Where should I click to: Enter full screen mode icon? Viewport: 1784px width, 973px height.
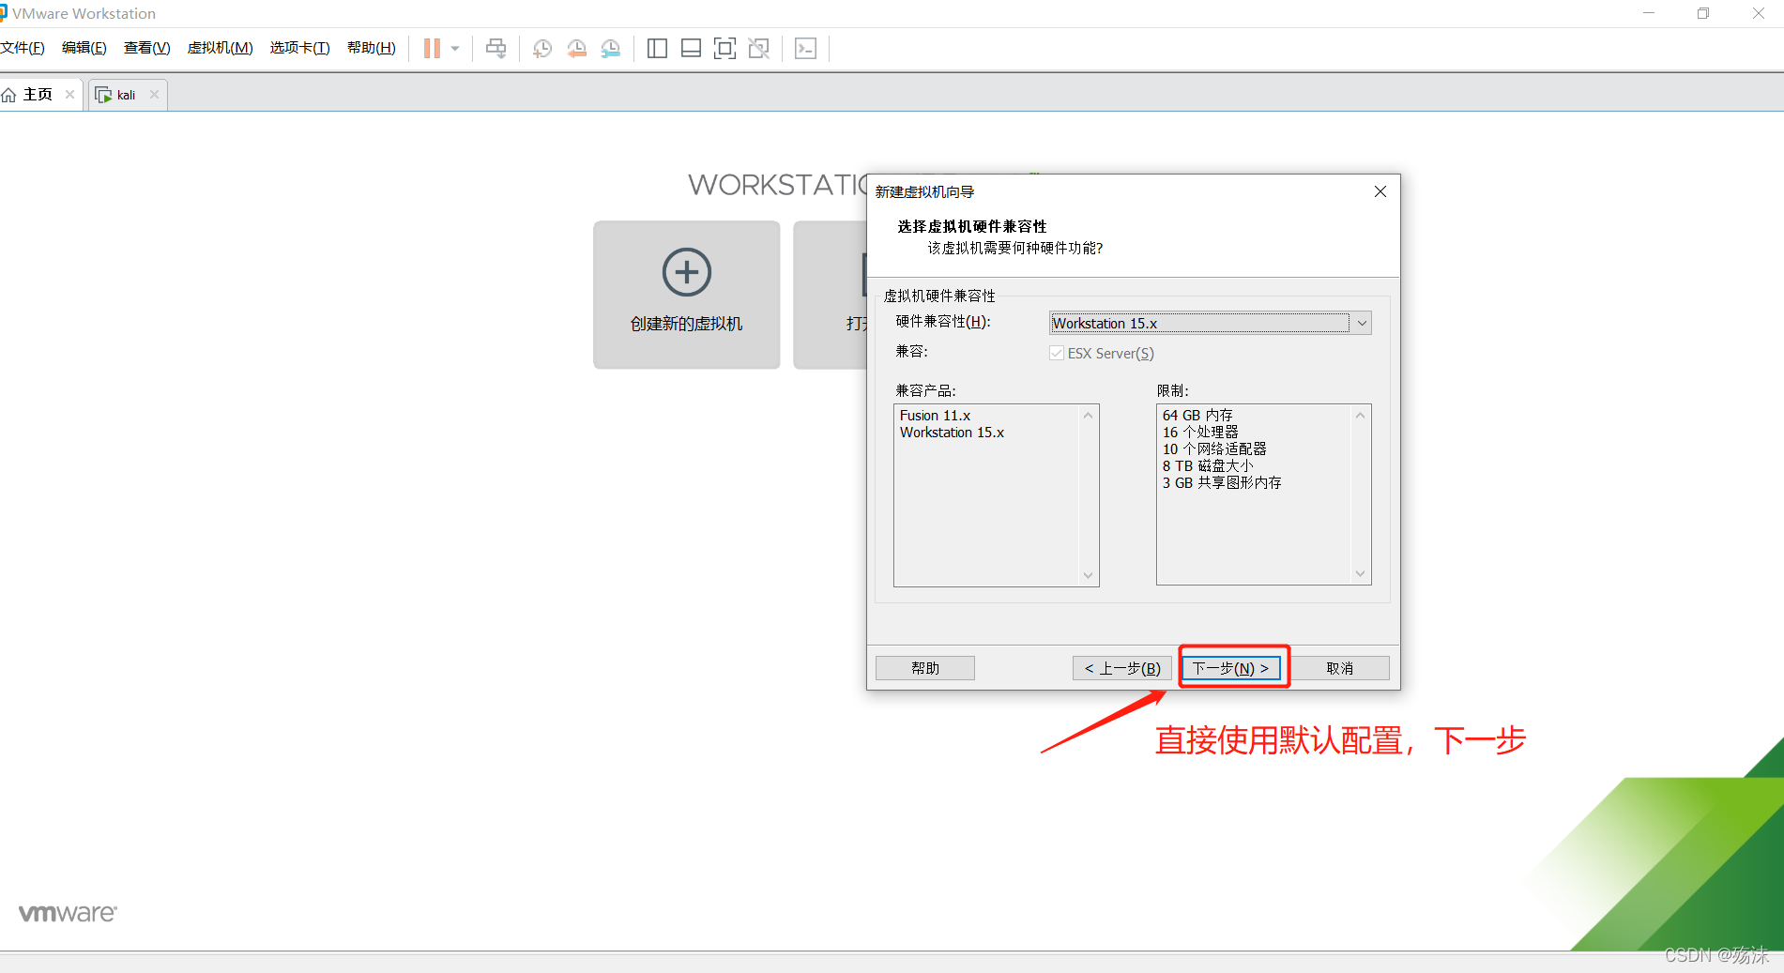724,49
